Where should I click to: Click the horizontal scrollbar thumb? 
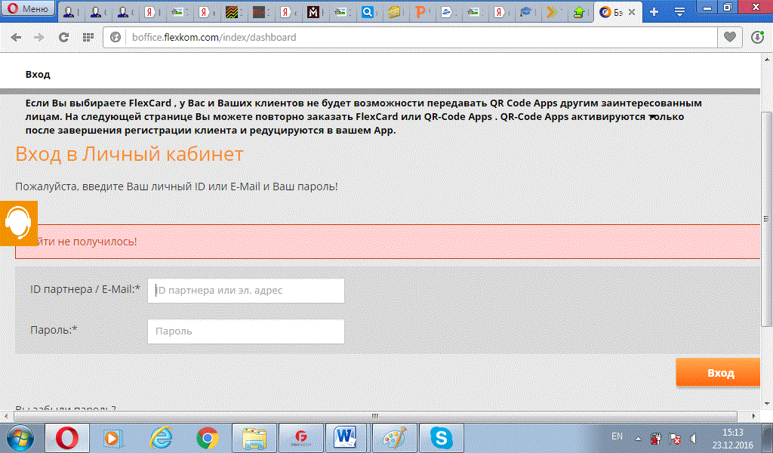[x=375, y=416]
